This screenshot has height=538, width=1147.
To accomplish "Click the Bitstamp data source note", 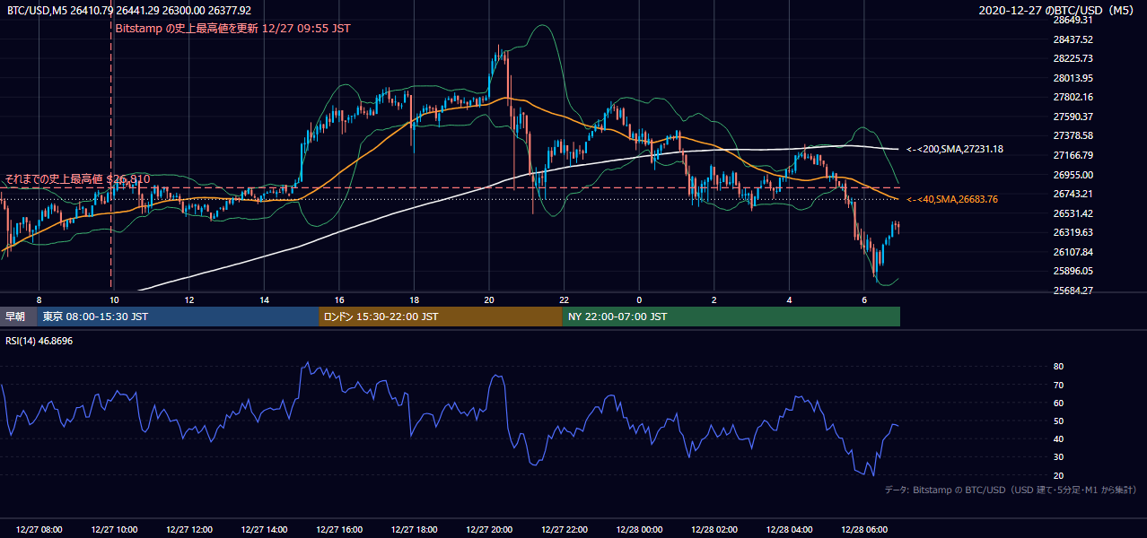I will 1011,490.
